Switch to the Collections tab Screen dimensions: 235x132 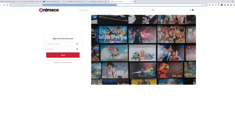(99, 1)
